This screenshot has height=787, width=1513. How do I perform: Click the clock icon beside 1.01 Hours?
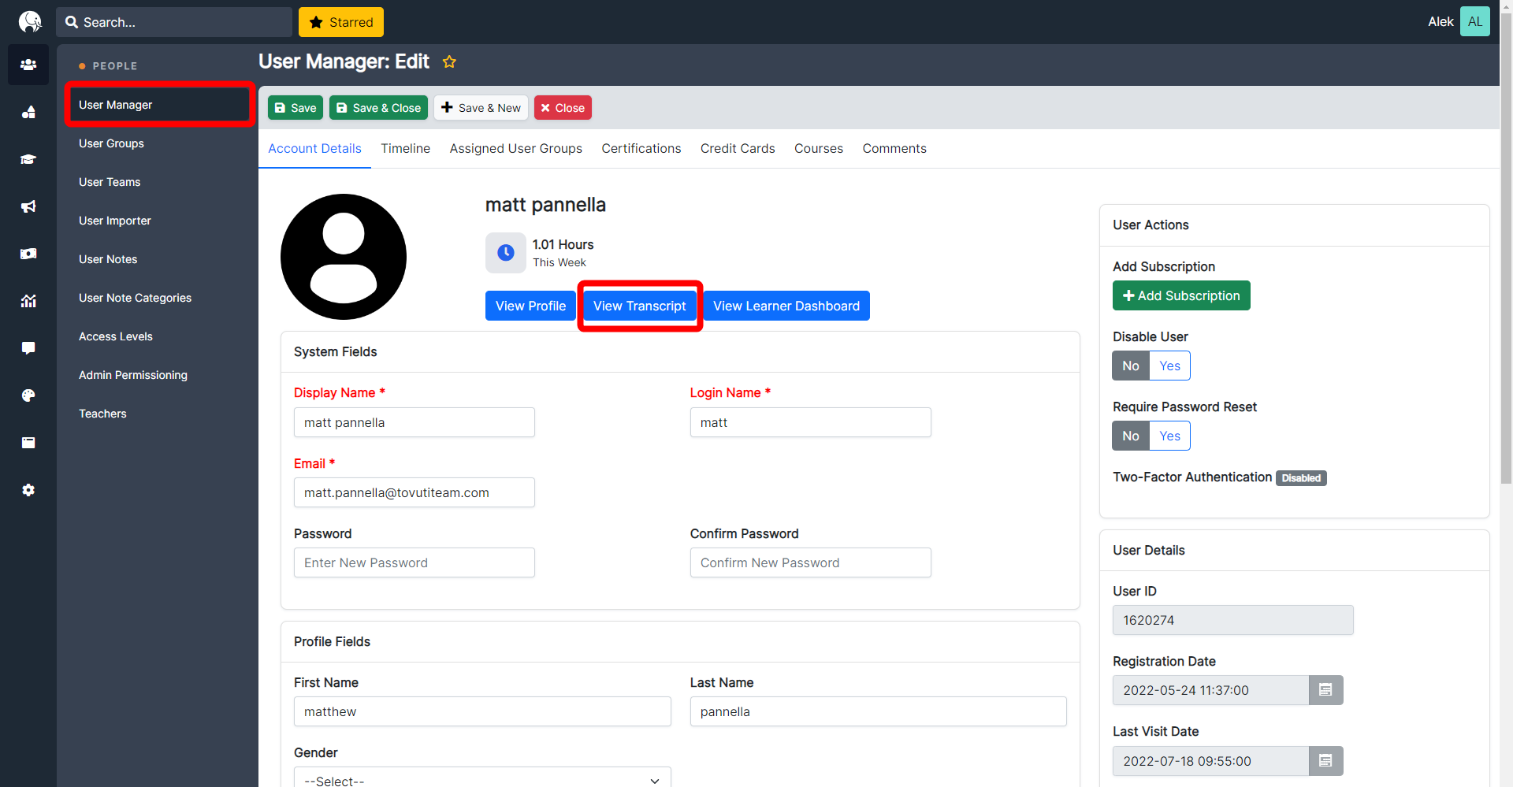point(506,253)
